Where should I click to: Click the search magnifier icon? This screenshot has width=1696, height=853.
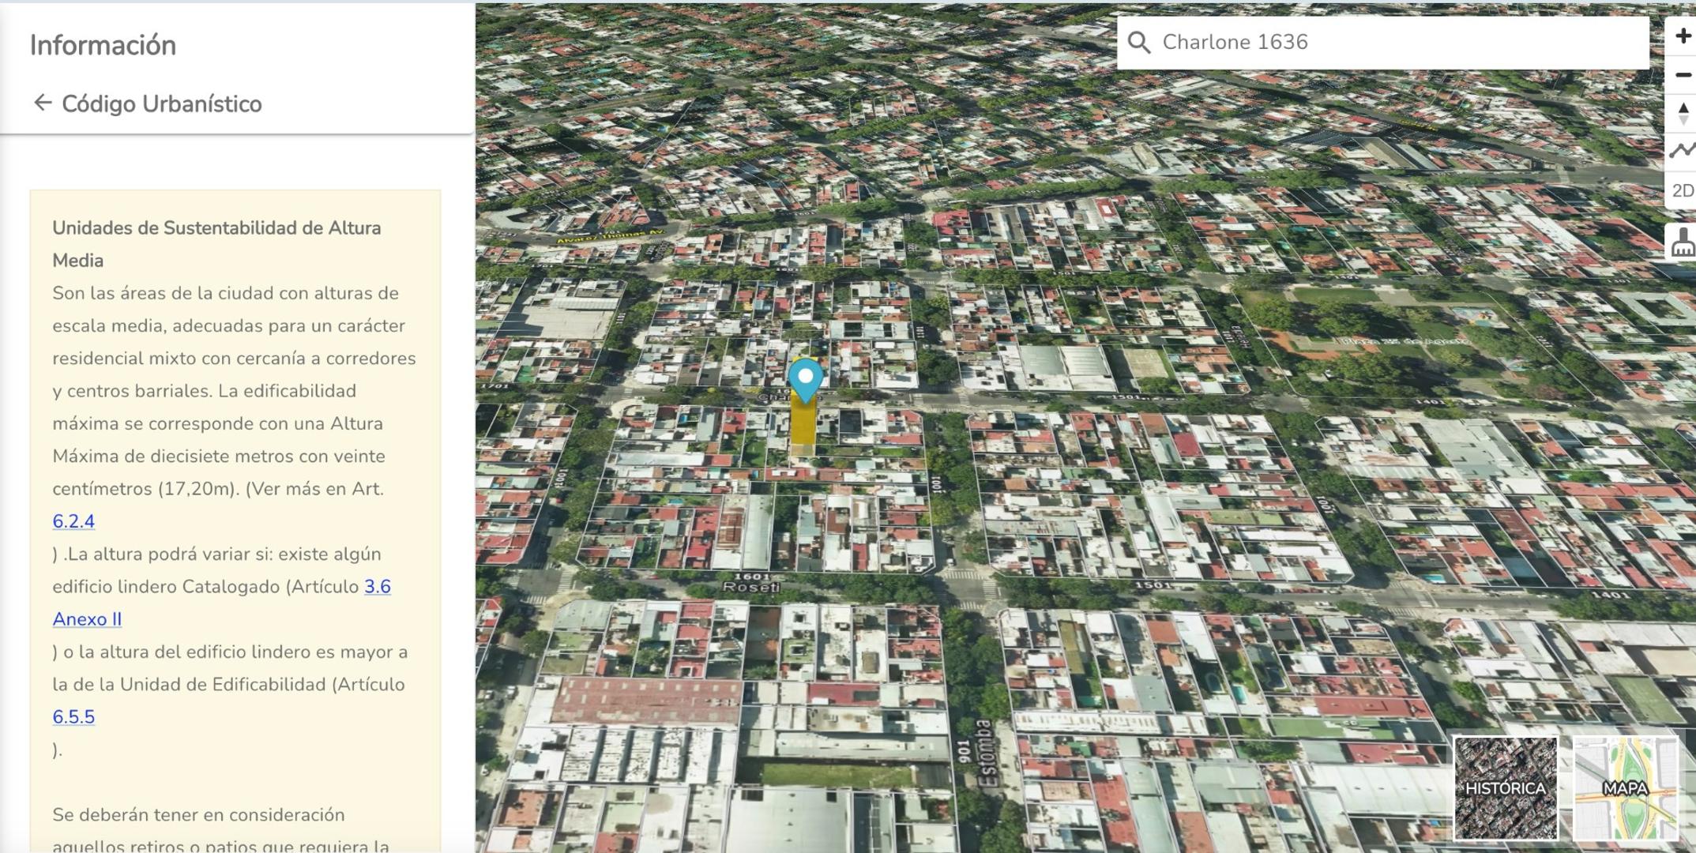tap(1138, 42)
